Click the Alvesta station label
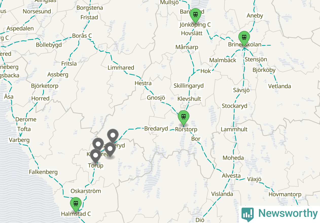 point(231,176)
